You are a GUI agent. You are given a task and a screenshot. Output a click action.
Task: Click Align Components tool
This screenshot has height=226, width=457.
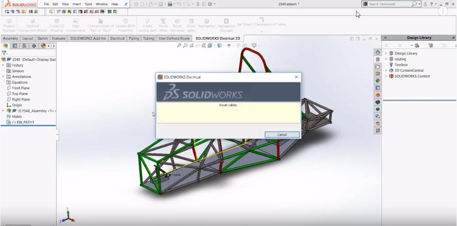(76, 25)
